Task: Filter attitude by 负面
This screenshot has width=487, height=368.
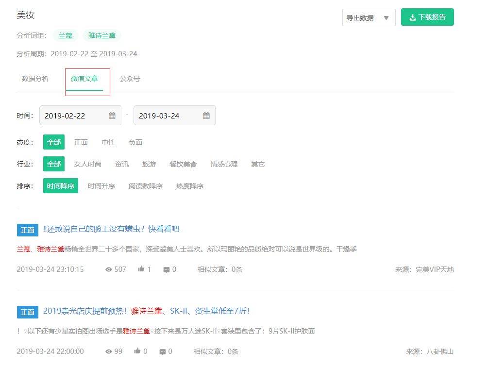Action: pos(135,142)
